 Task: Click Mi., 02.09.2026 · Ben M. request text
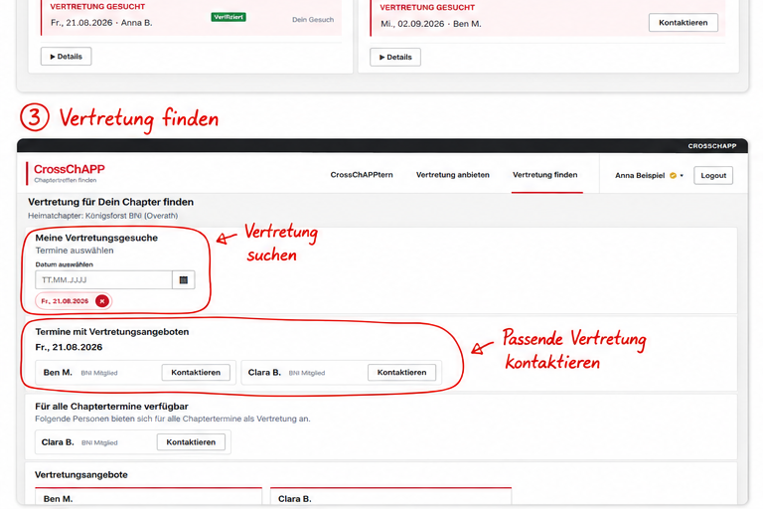pyautogui.click(x=430, y=24)
